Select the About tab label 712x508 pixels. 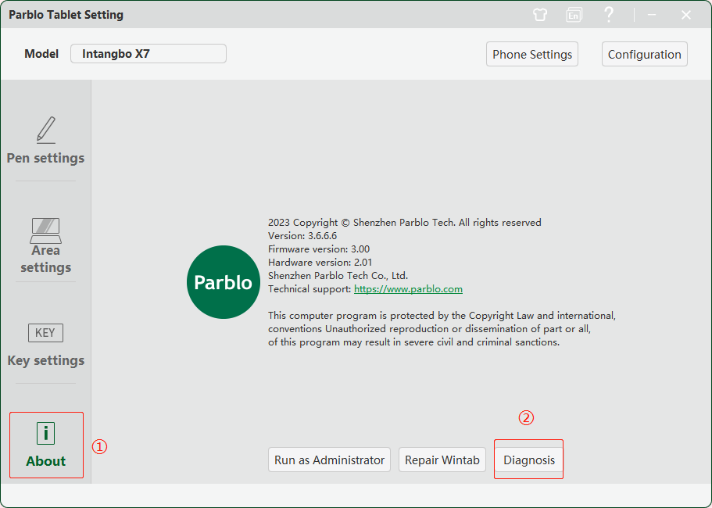pos(46,461)
